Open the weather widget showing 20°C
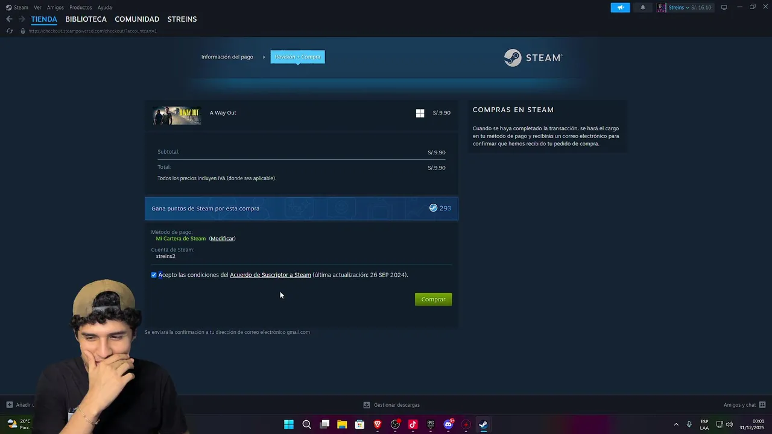772x434 pixels. [x=18, y=424]
